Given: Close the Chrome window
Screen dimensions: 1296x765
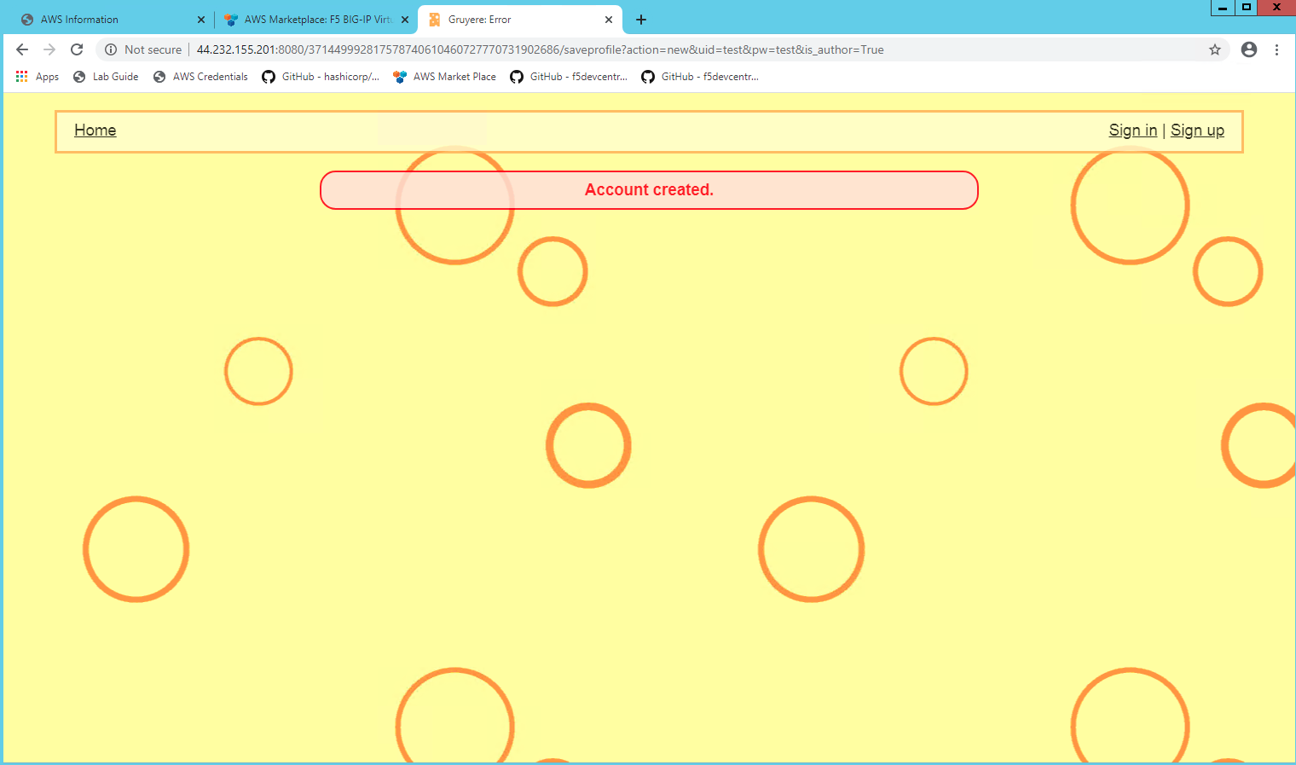Looking at the screenshot, I should 1276,8.
